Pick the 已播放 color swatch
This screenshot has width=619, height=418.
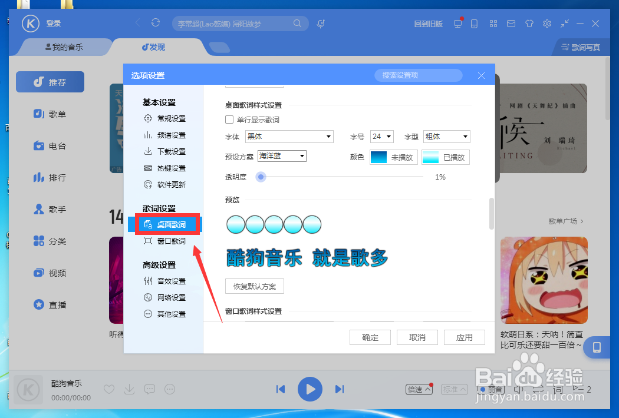click(x=445, y=157)
